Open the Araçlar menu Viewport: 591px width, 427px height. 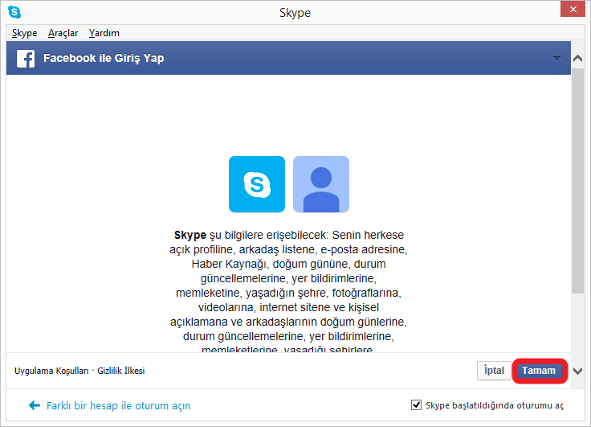[x=63, y=33]
